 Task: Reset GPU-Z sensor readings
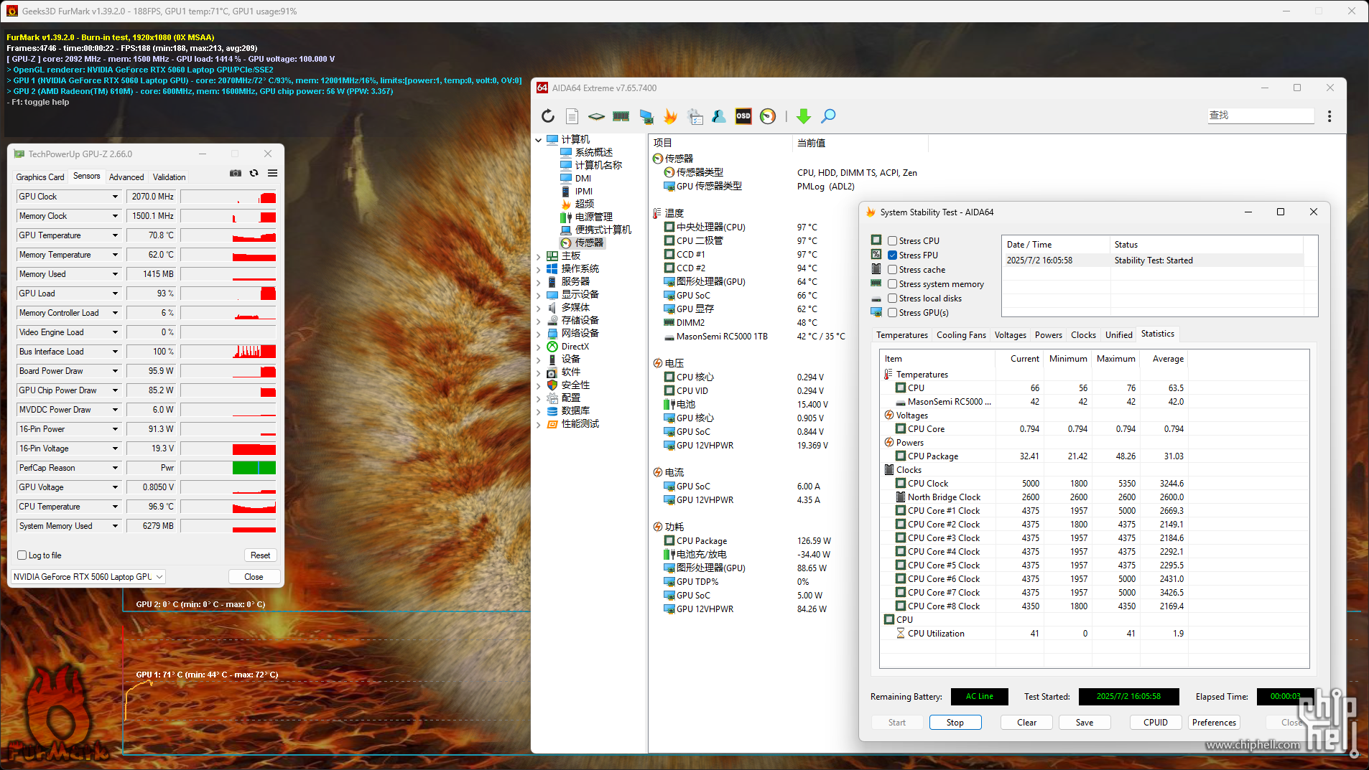261,555
